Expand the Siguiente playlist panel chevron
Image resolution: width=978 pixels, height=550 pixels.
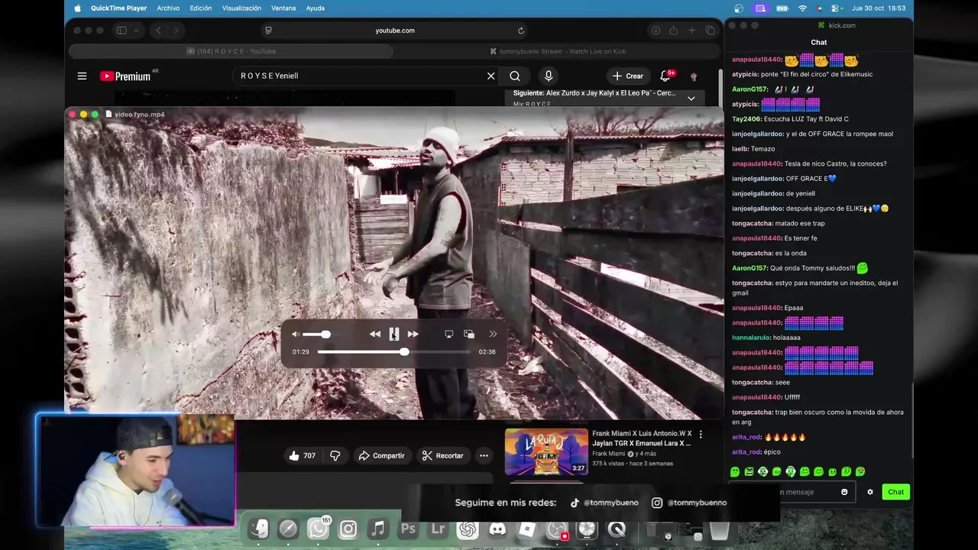coord(691,99)
